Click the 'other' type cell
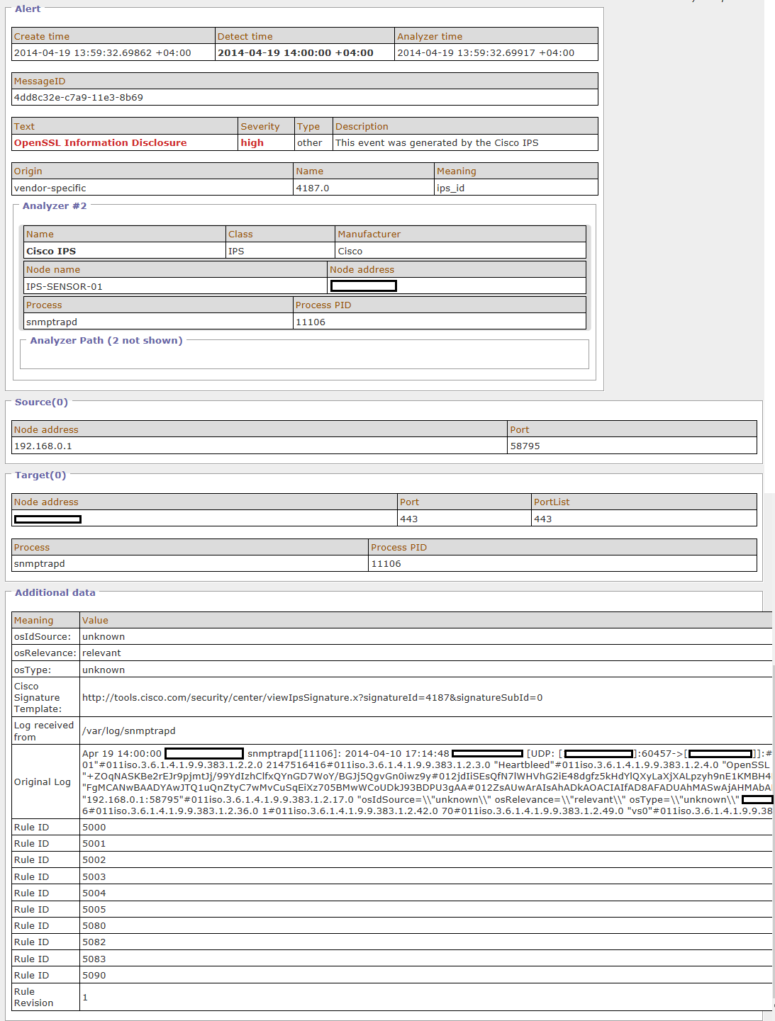The image size is (775, 1021). pyautogui.click(x=310, y=143)
